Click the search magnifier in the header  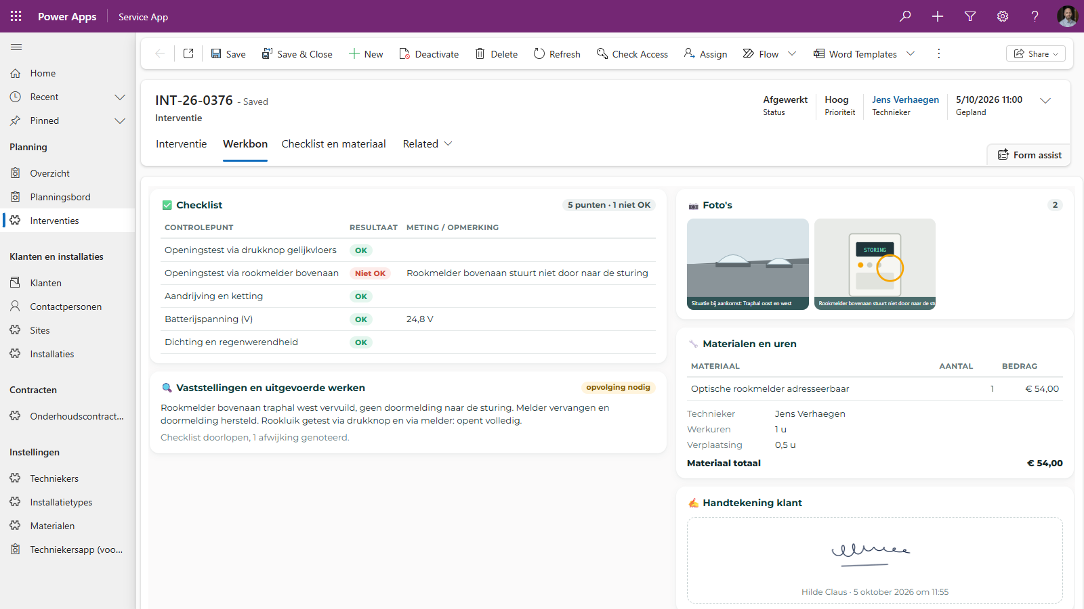[905, 16]
